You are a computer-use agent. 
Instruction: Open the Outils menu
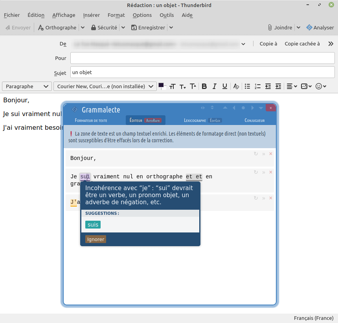[167, 15]
